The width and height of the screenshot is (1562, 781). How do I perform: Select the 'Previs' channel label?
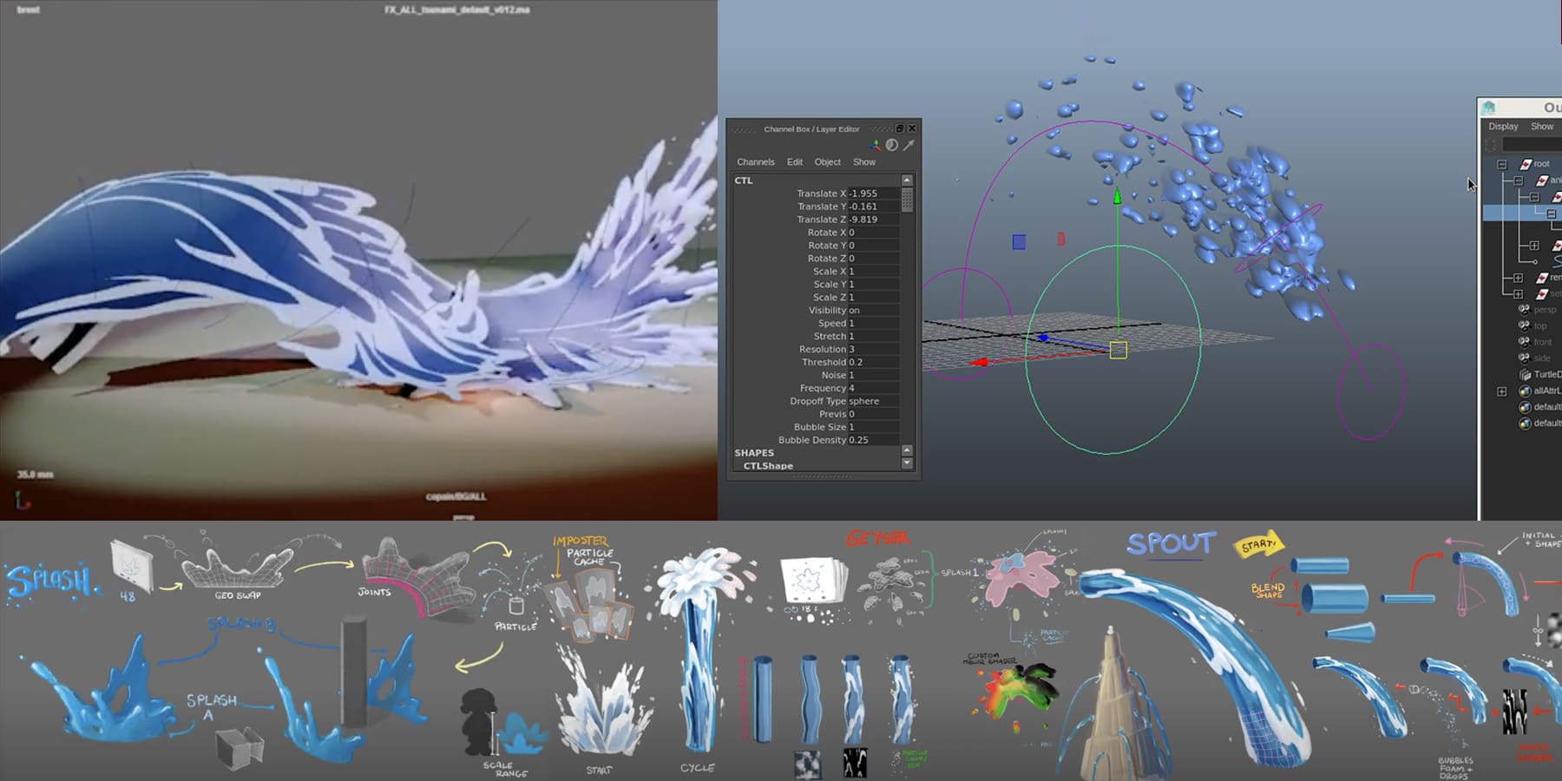(832, 414)
